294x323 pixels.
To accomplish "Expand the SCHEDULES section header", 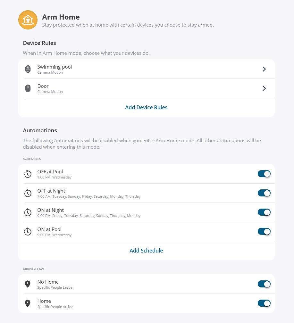I will [32, 159].
